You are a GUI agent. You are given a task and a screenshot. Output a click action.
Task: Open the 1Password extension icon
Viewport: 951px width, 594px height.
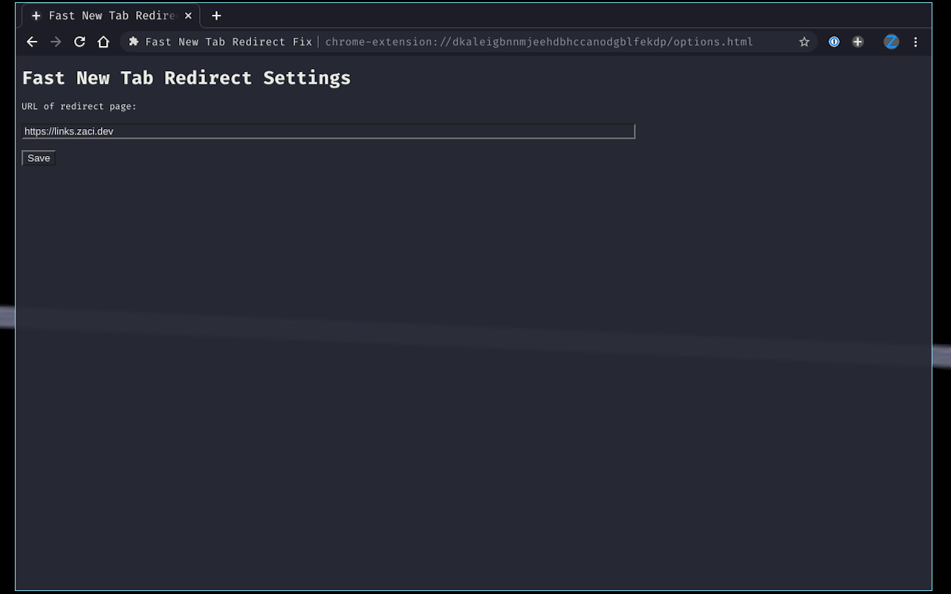(834, 42)
